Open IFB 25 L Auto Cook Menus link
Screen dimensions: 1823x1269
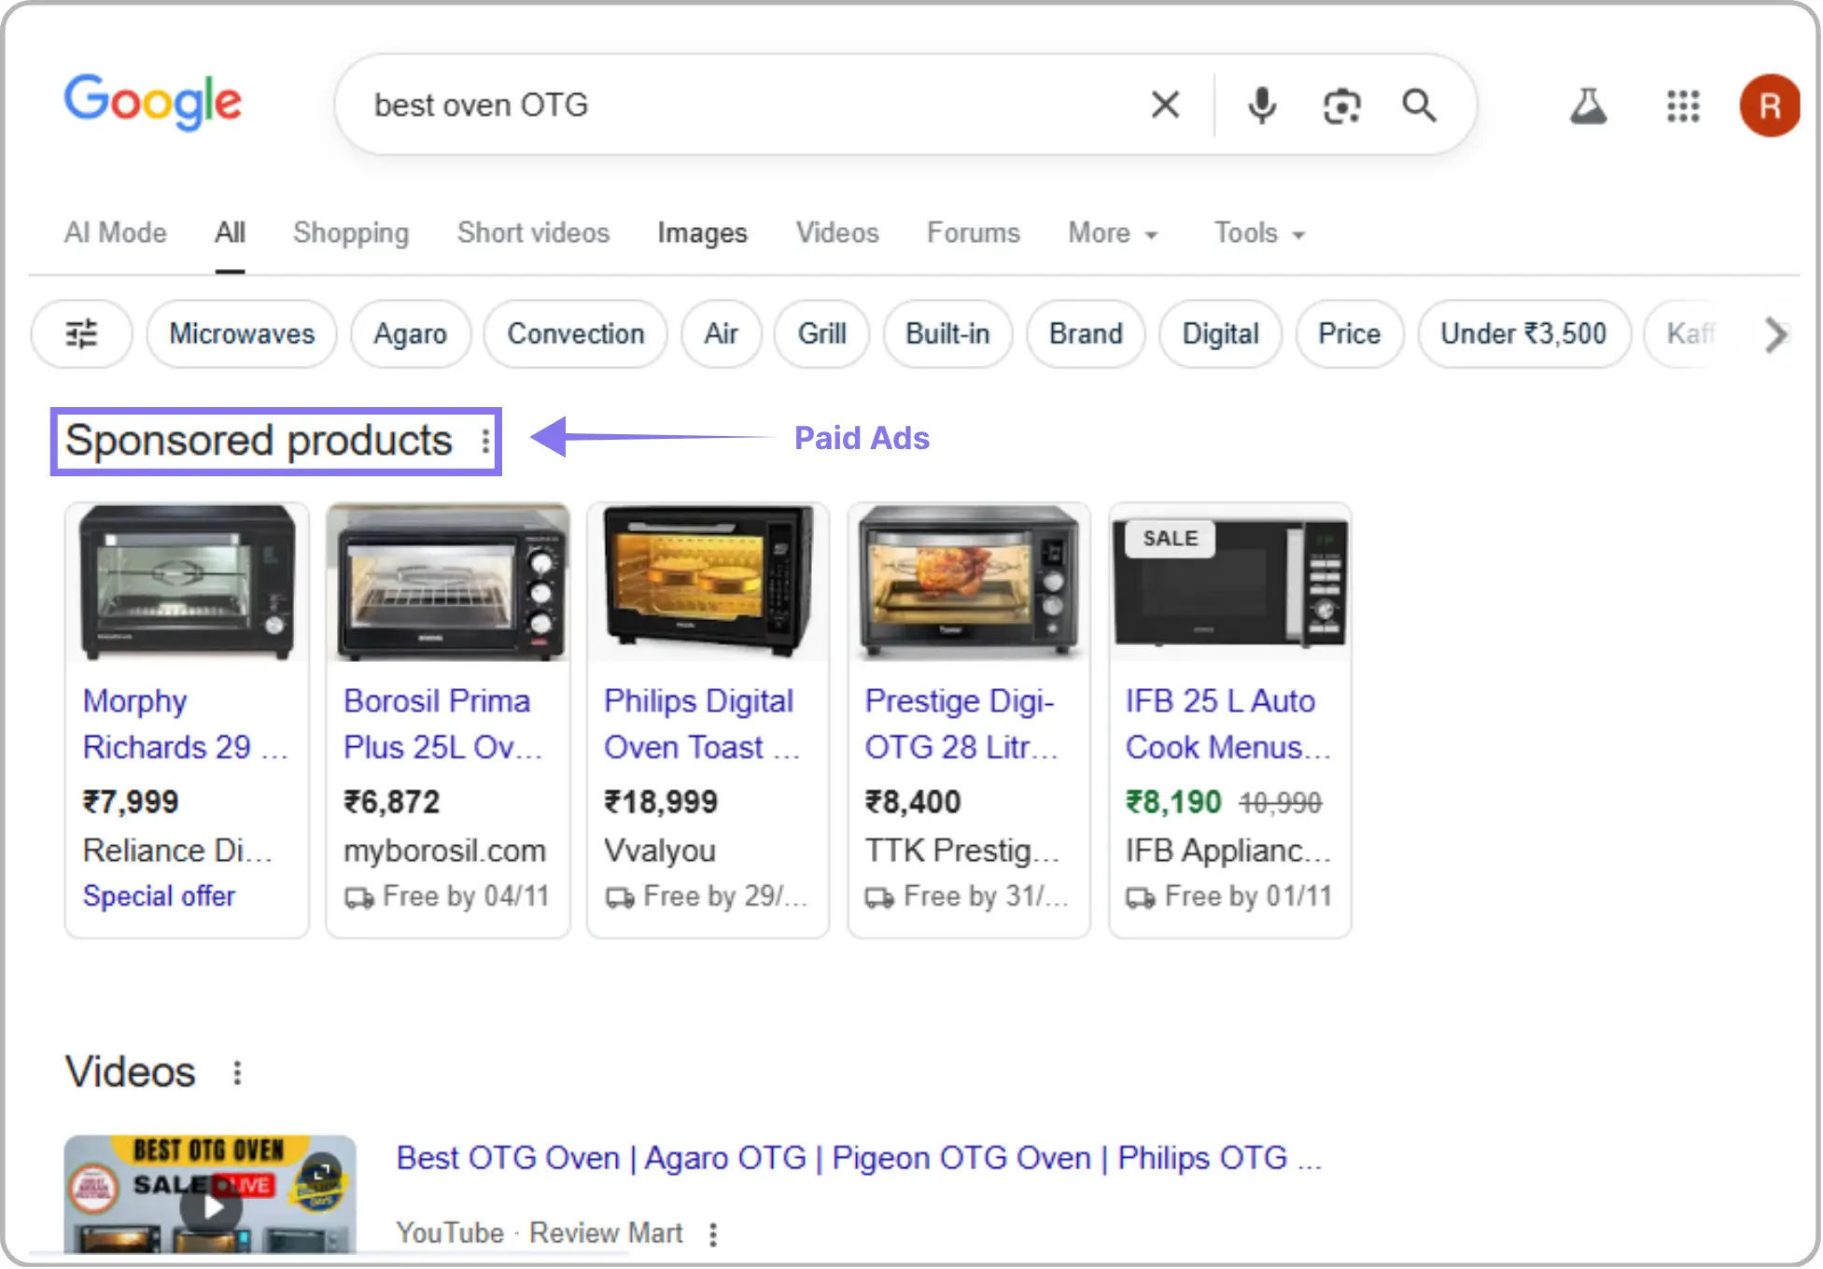(x=1227, y=724)
